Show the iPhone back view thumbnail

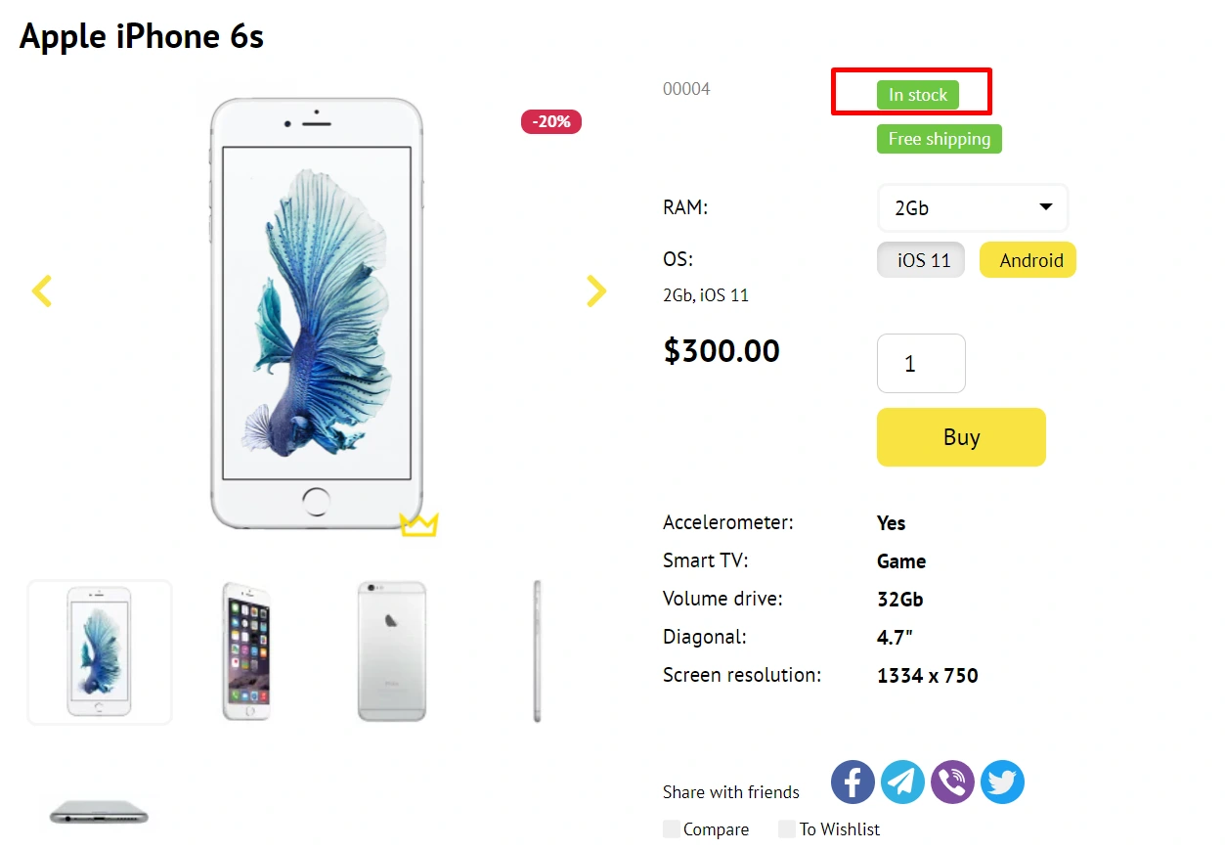pos(391,651)
